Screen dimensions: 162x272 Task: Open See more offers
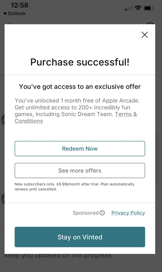pos(80,171)
